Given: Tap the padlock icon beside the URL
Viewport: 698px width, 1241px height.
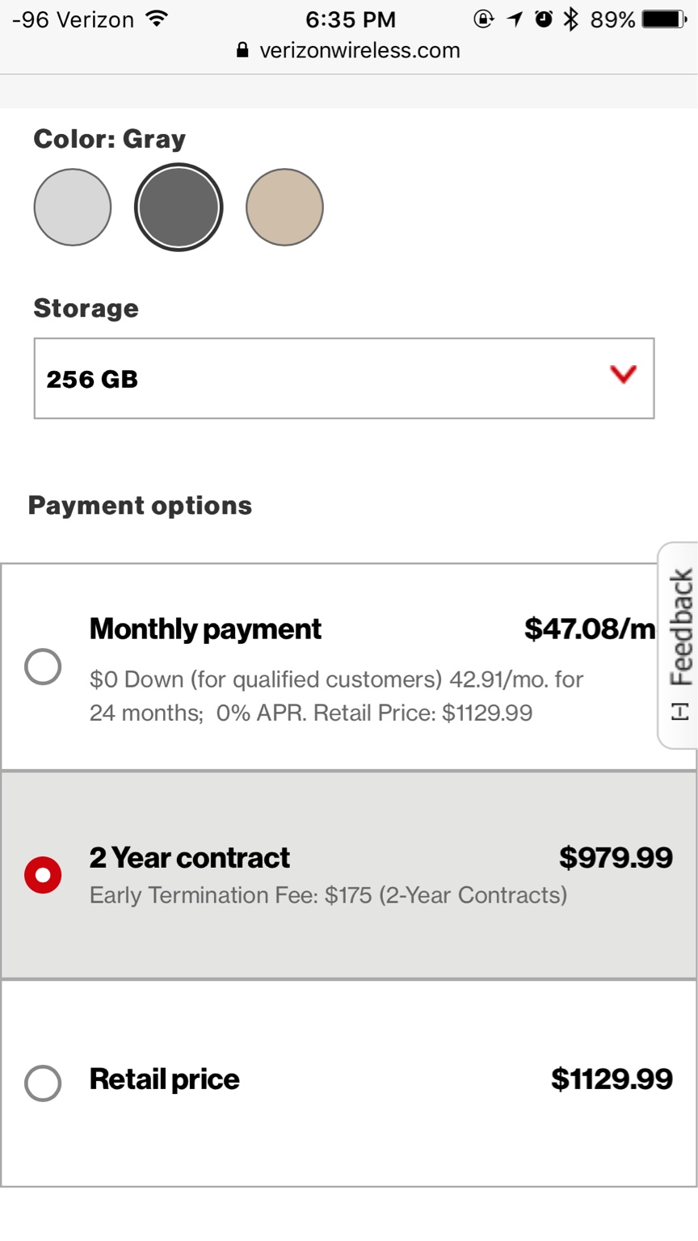Looking at the screenshot, I should tap(242, 50).
